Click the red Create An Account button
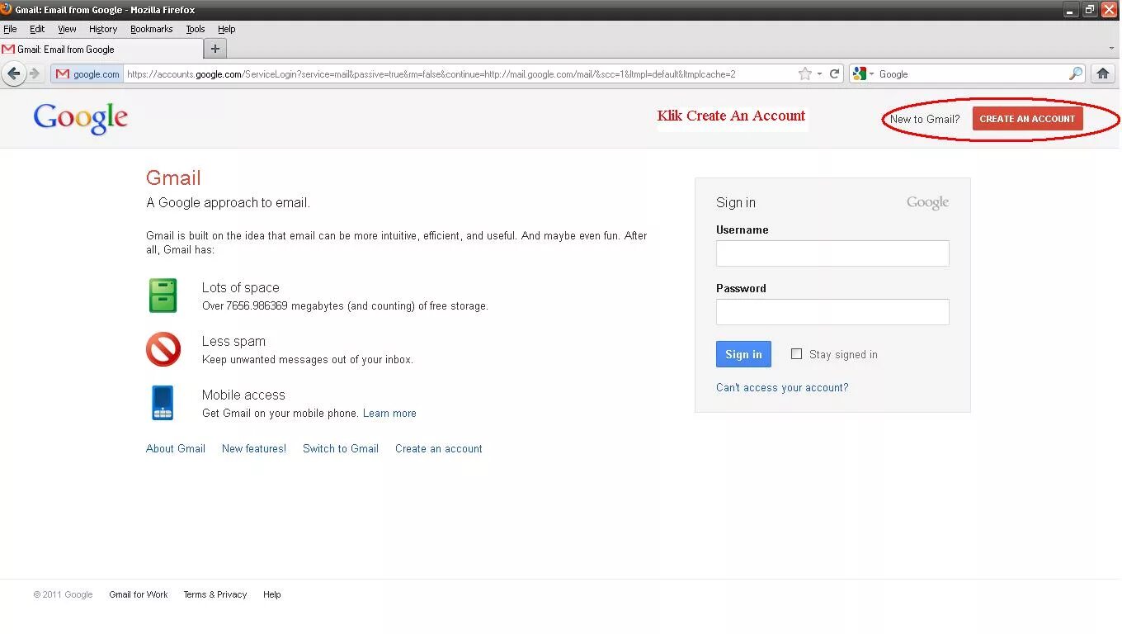The width and height of the screenshot is (1122, 634). [x=1027, y=118]
